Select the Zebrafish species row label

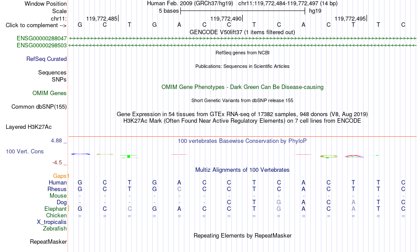pyautogui.click(x=55, y=229)
